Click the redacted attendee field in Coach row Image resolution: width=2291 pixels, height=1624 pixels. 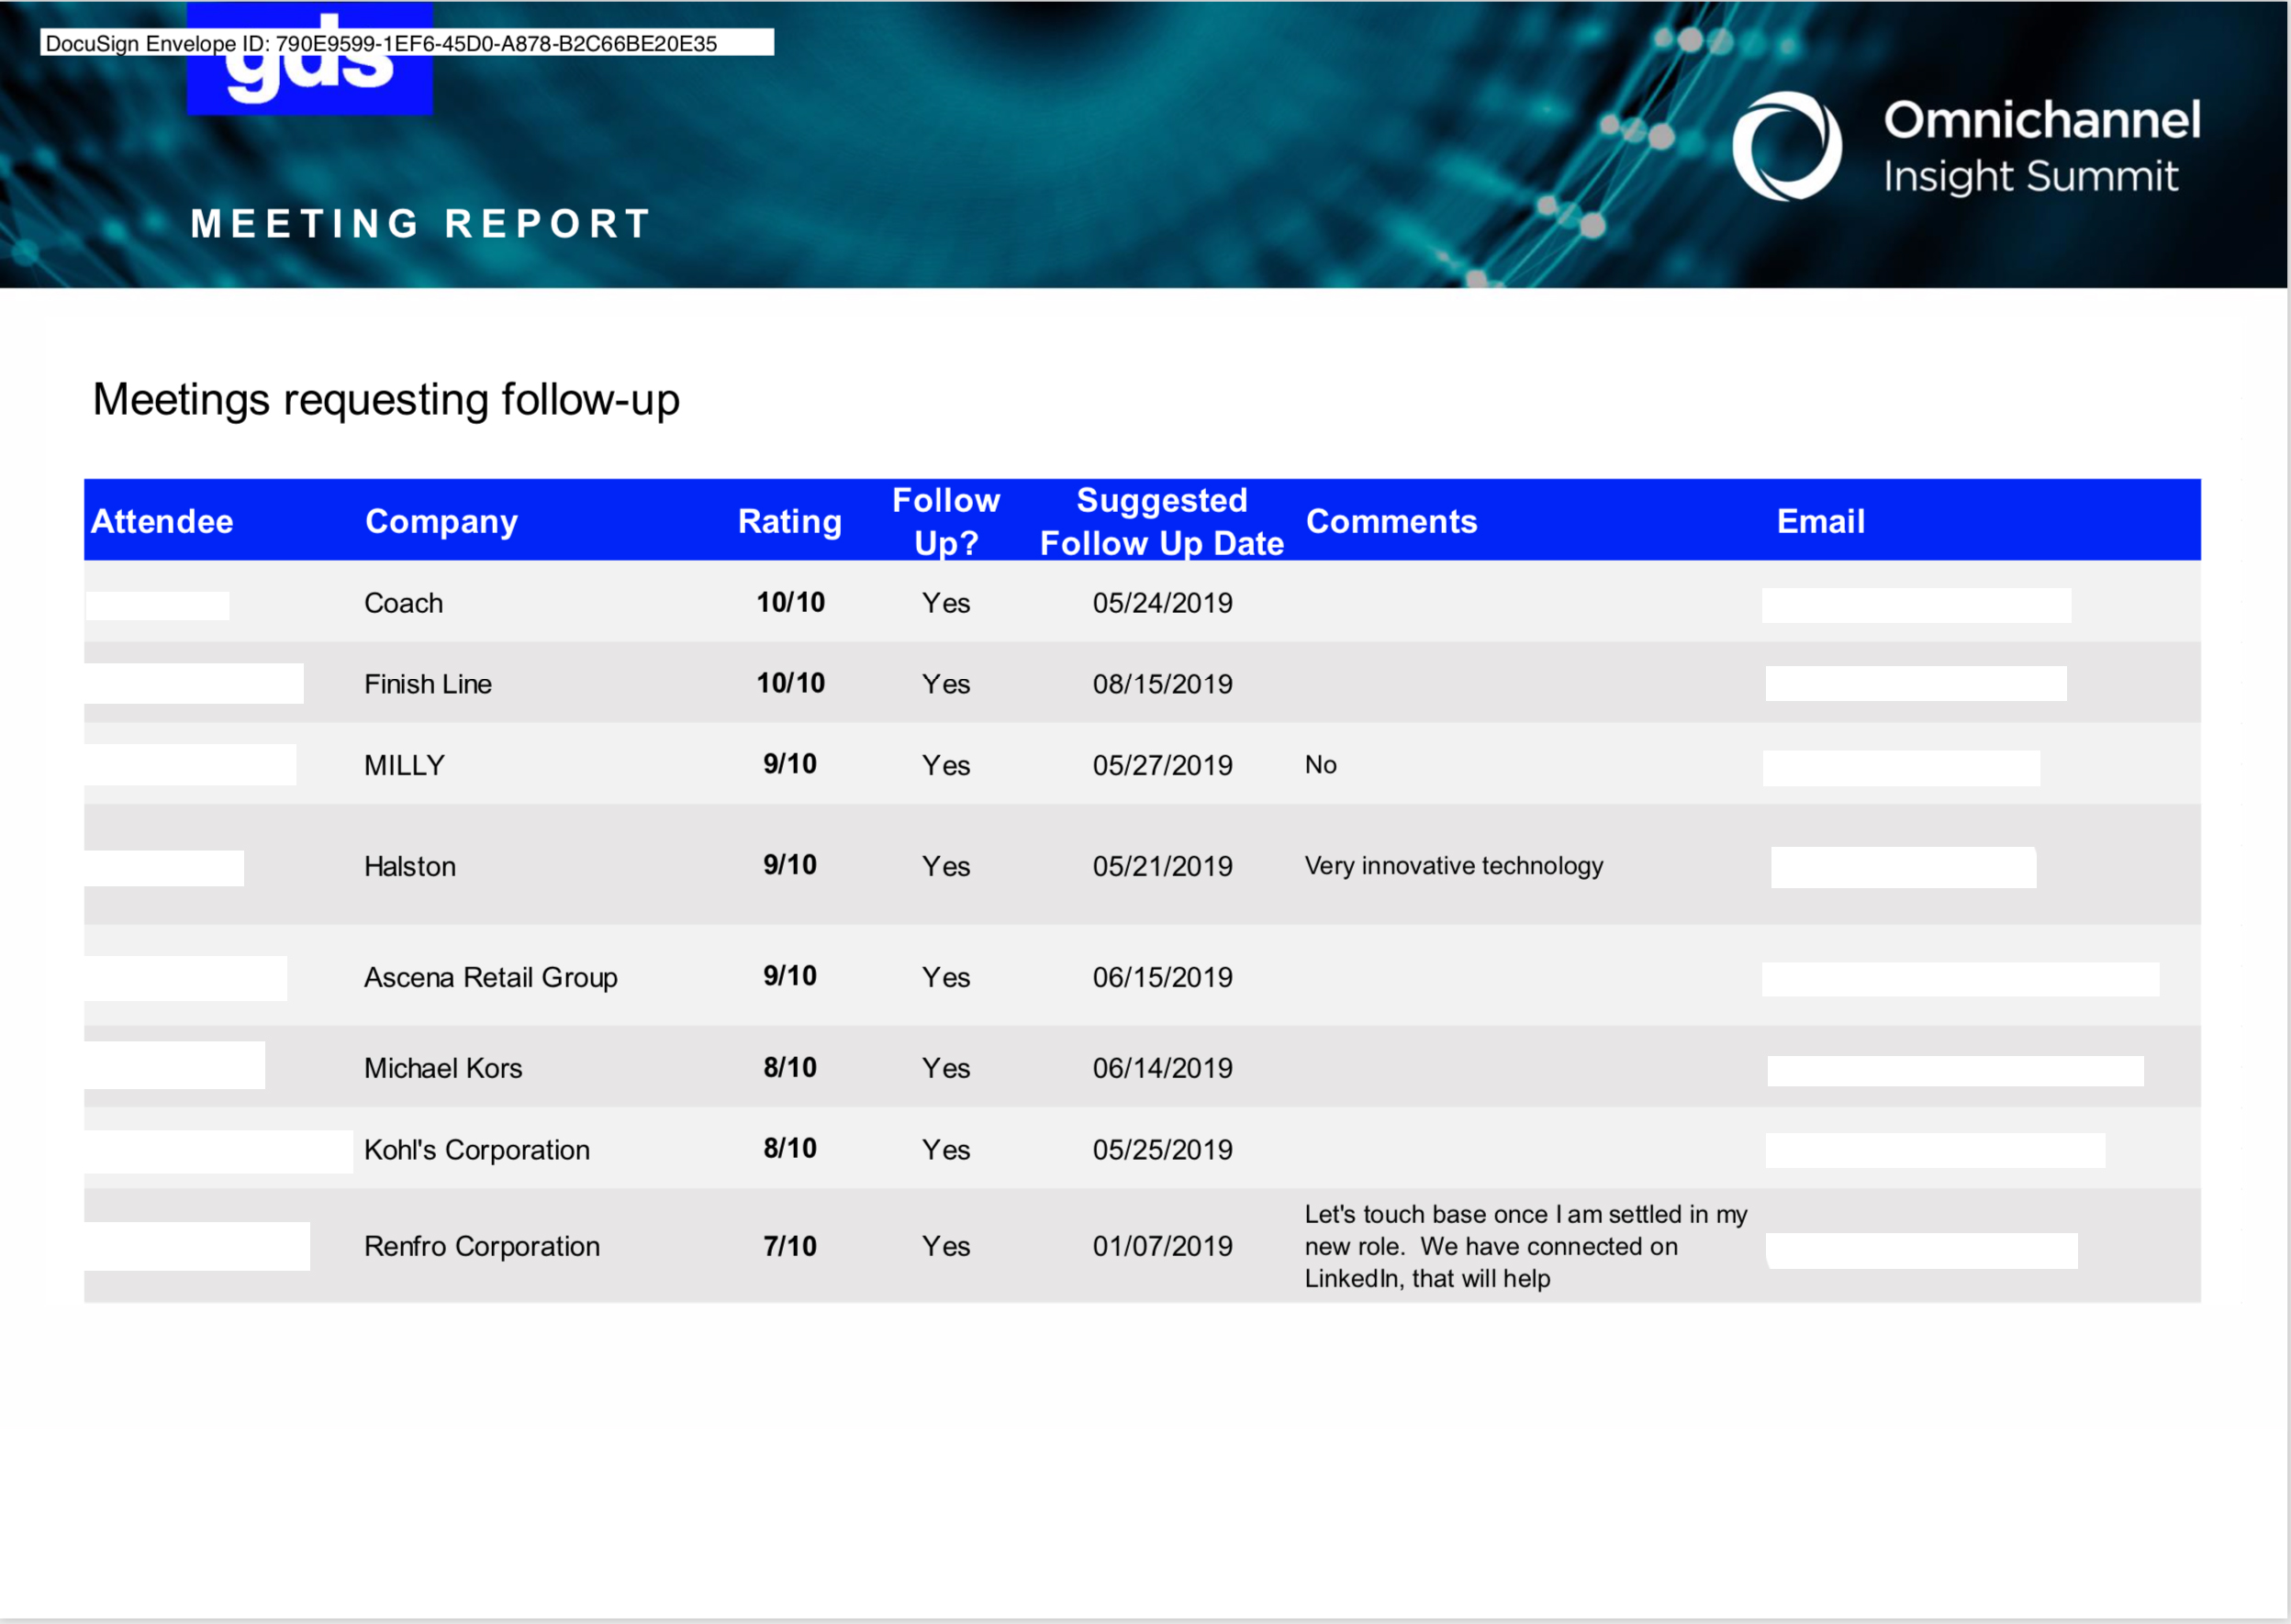tap(158, 606)
